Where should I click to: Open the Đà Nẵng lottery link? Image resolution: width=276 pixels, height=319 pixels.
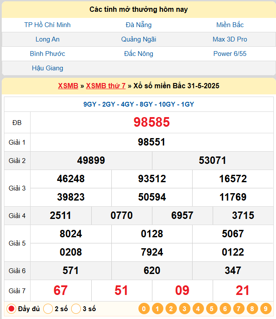[x=138, y=25]
